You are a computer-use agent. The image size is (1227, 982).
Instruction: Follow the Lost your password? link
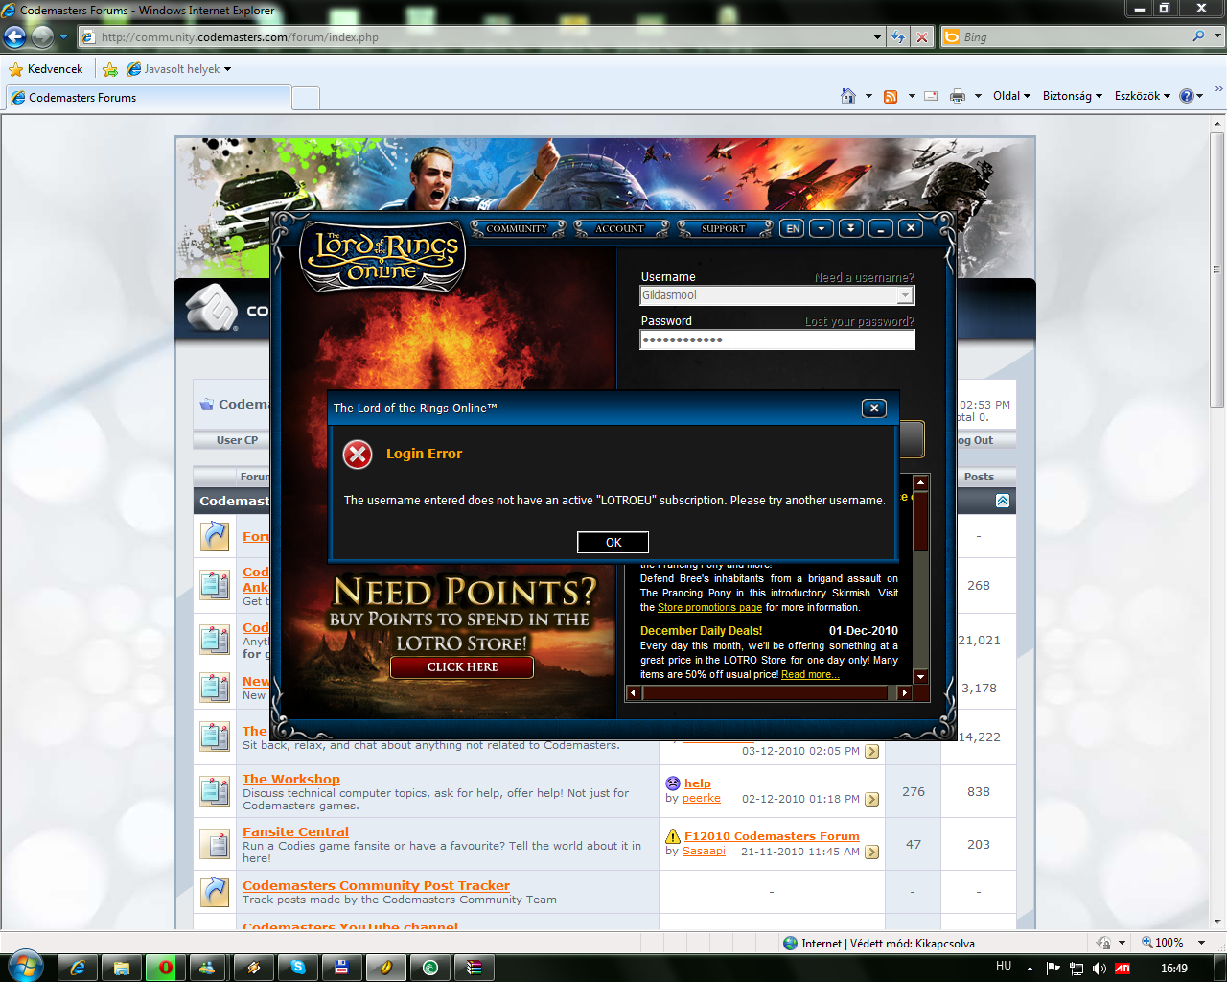coord(859,321)
